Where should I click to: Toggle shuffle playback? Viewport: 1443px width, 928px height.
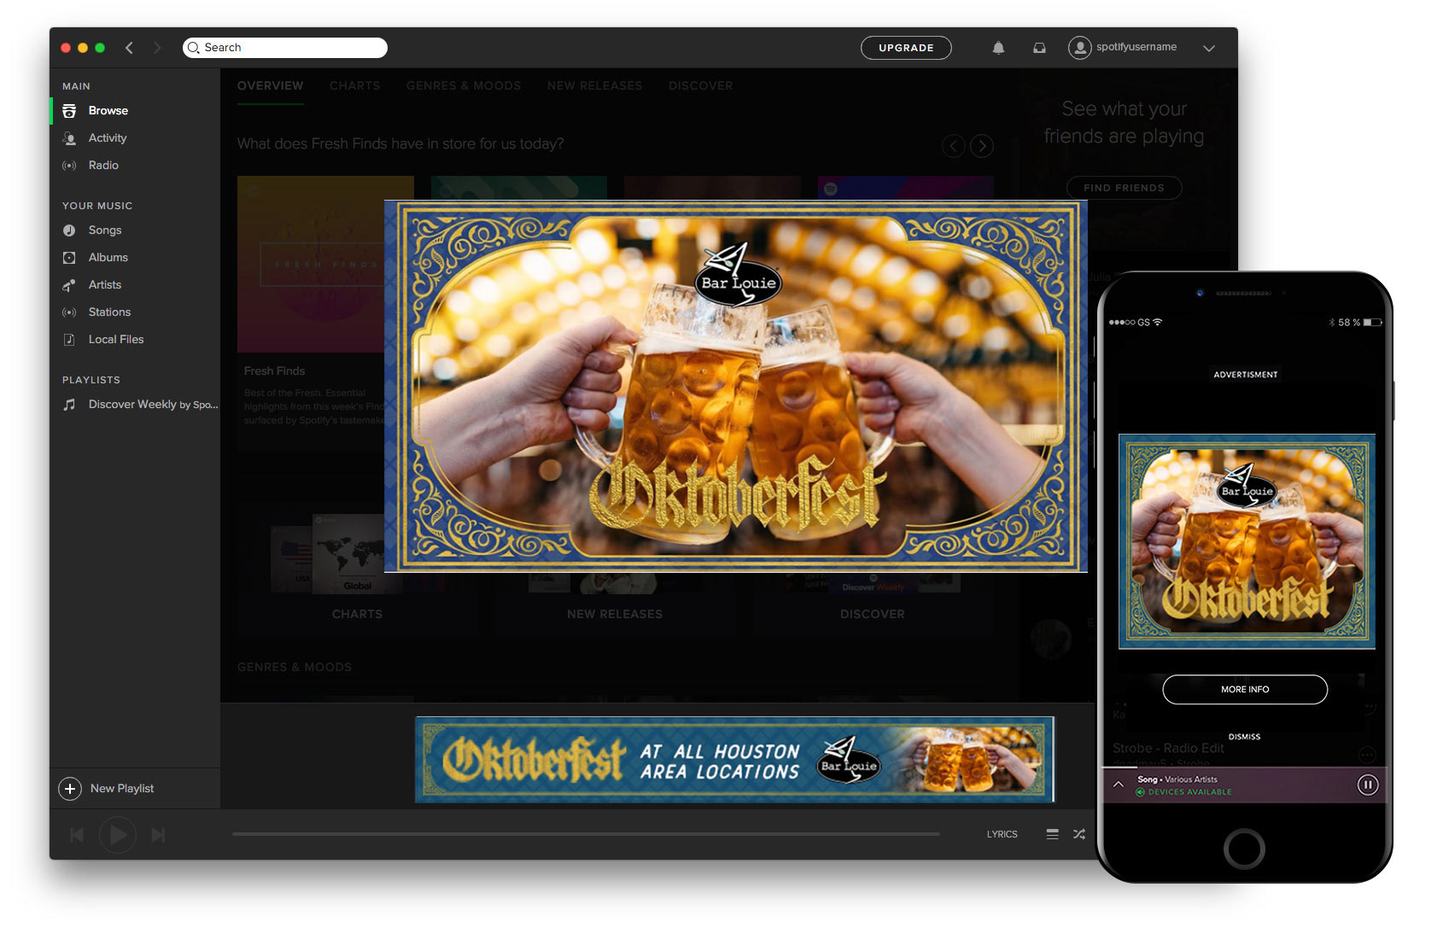(1079, 834)
